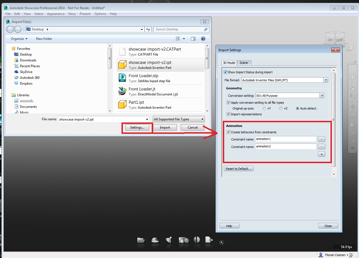359x258 pixels.
Task: Select the Front Loader.stp file
Action: click(x=161, y=78)
